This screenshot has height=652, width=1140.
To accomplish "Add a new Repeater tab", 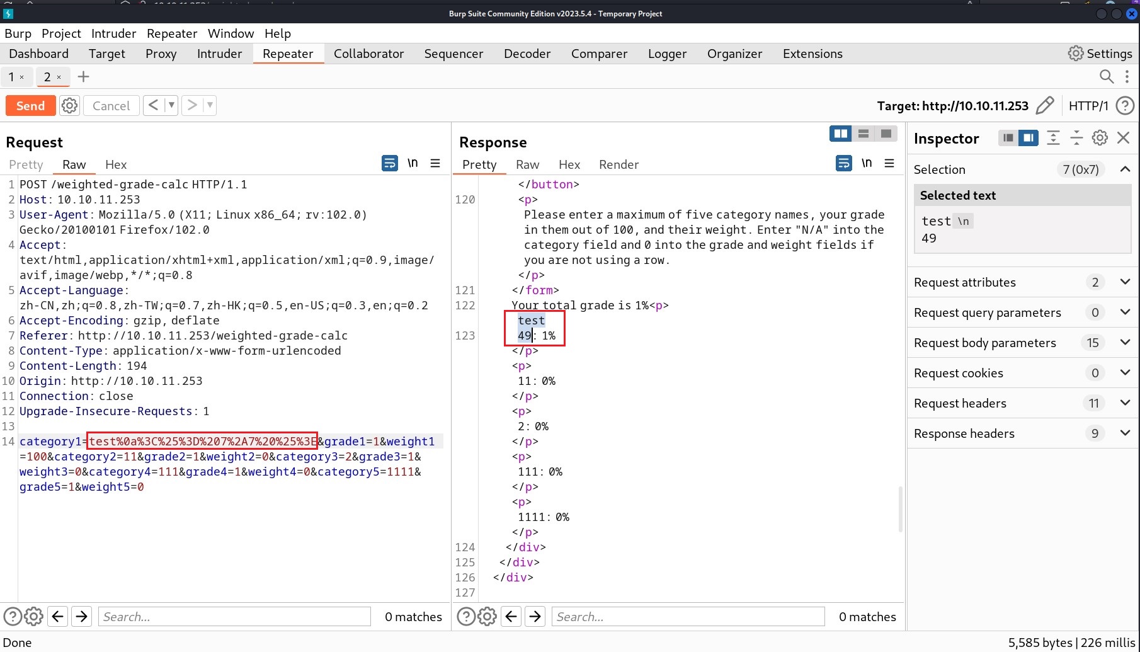I will [x=83, y=77].
